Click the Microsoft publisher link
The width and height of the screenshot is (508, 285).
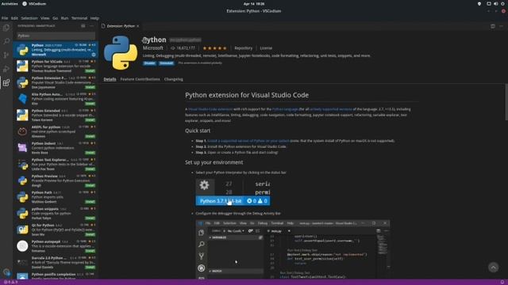pos(153,47)
